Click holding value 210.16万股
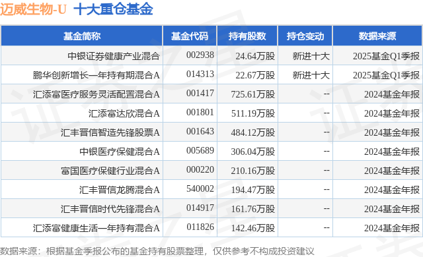This screenshot has height=257, width=423. pyautogui.click(x=253, y=171)
